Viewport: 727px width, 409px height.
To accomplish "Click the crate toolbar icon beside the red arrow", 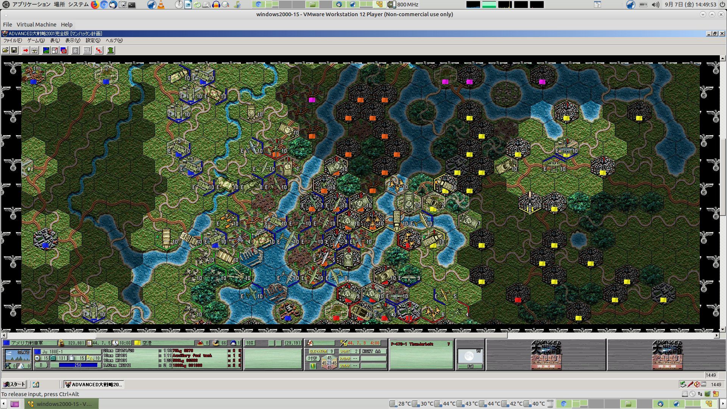I will point(34,50).
